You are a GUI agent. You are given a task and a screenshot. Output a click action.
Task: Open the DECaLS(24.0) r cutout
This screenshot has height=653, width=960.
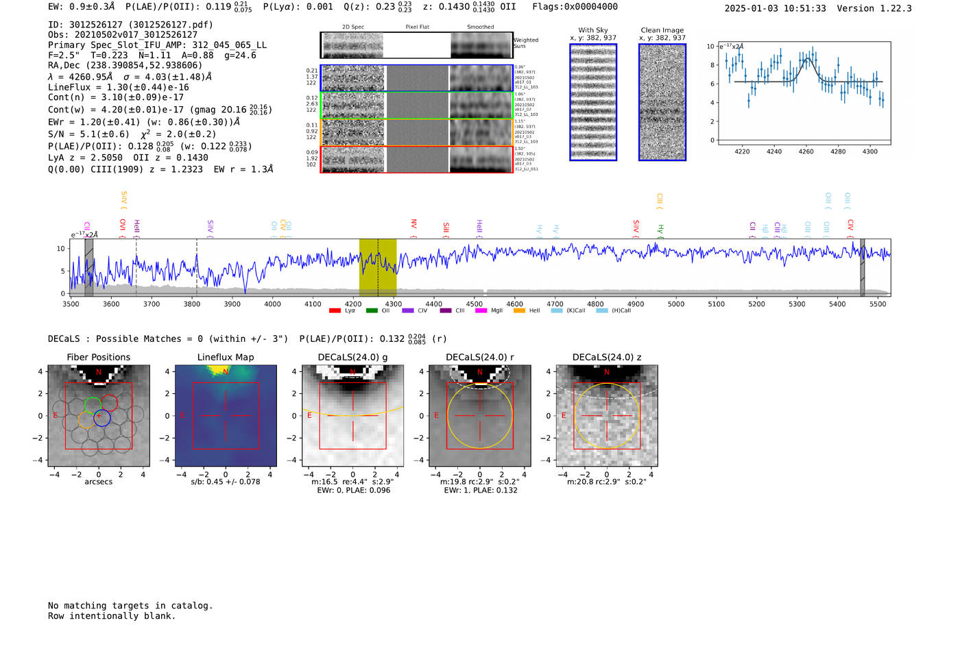[479, 415]
